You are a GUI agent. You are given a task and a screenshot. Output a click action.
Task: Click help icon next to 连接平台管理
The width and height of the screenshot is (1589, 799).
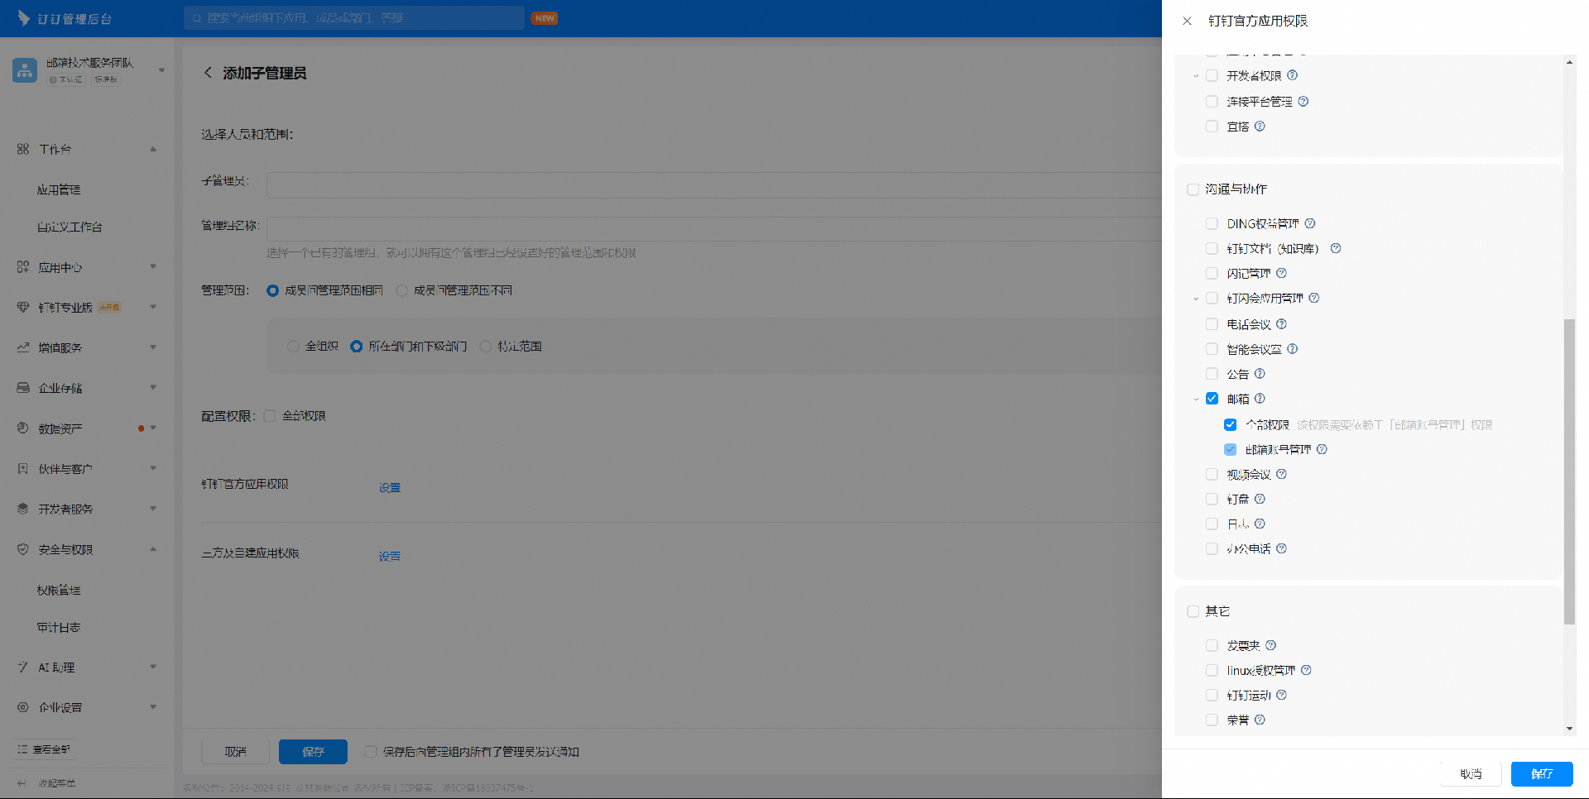pyautogui.click(x=1303, y=102)
